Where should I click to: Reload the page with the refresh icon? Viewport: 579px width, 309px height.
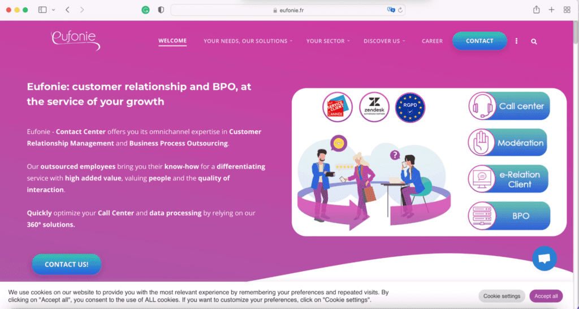(400, 10)
